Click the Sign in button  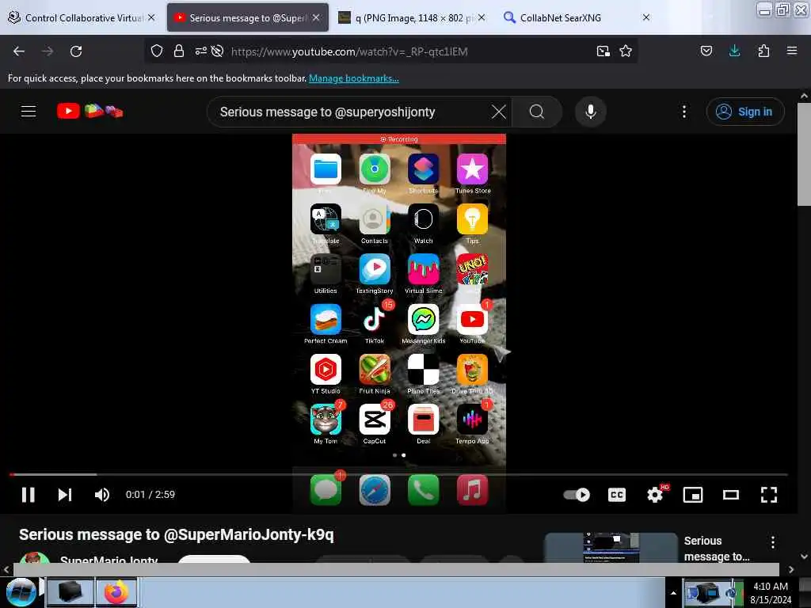click(x=745, y=112)
